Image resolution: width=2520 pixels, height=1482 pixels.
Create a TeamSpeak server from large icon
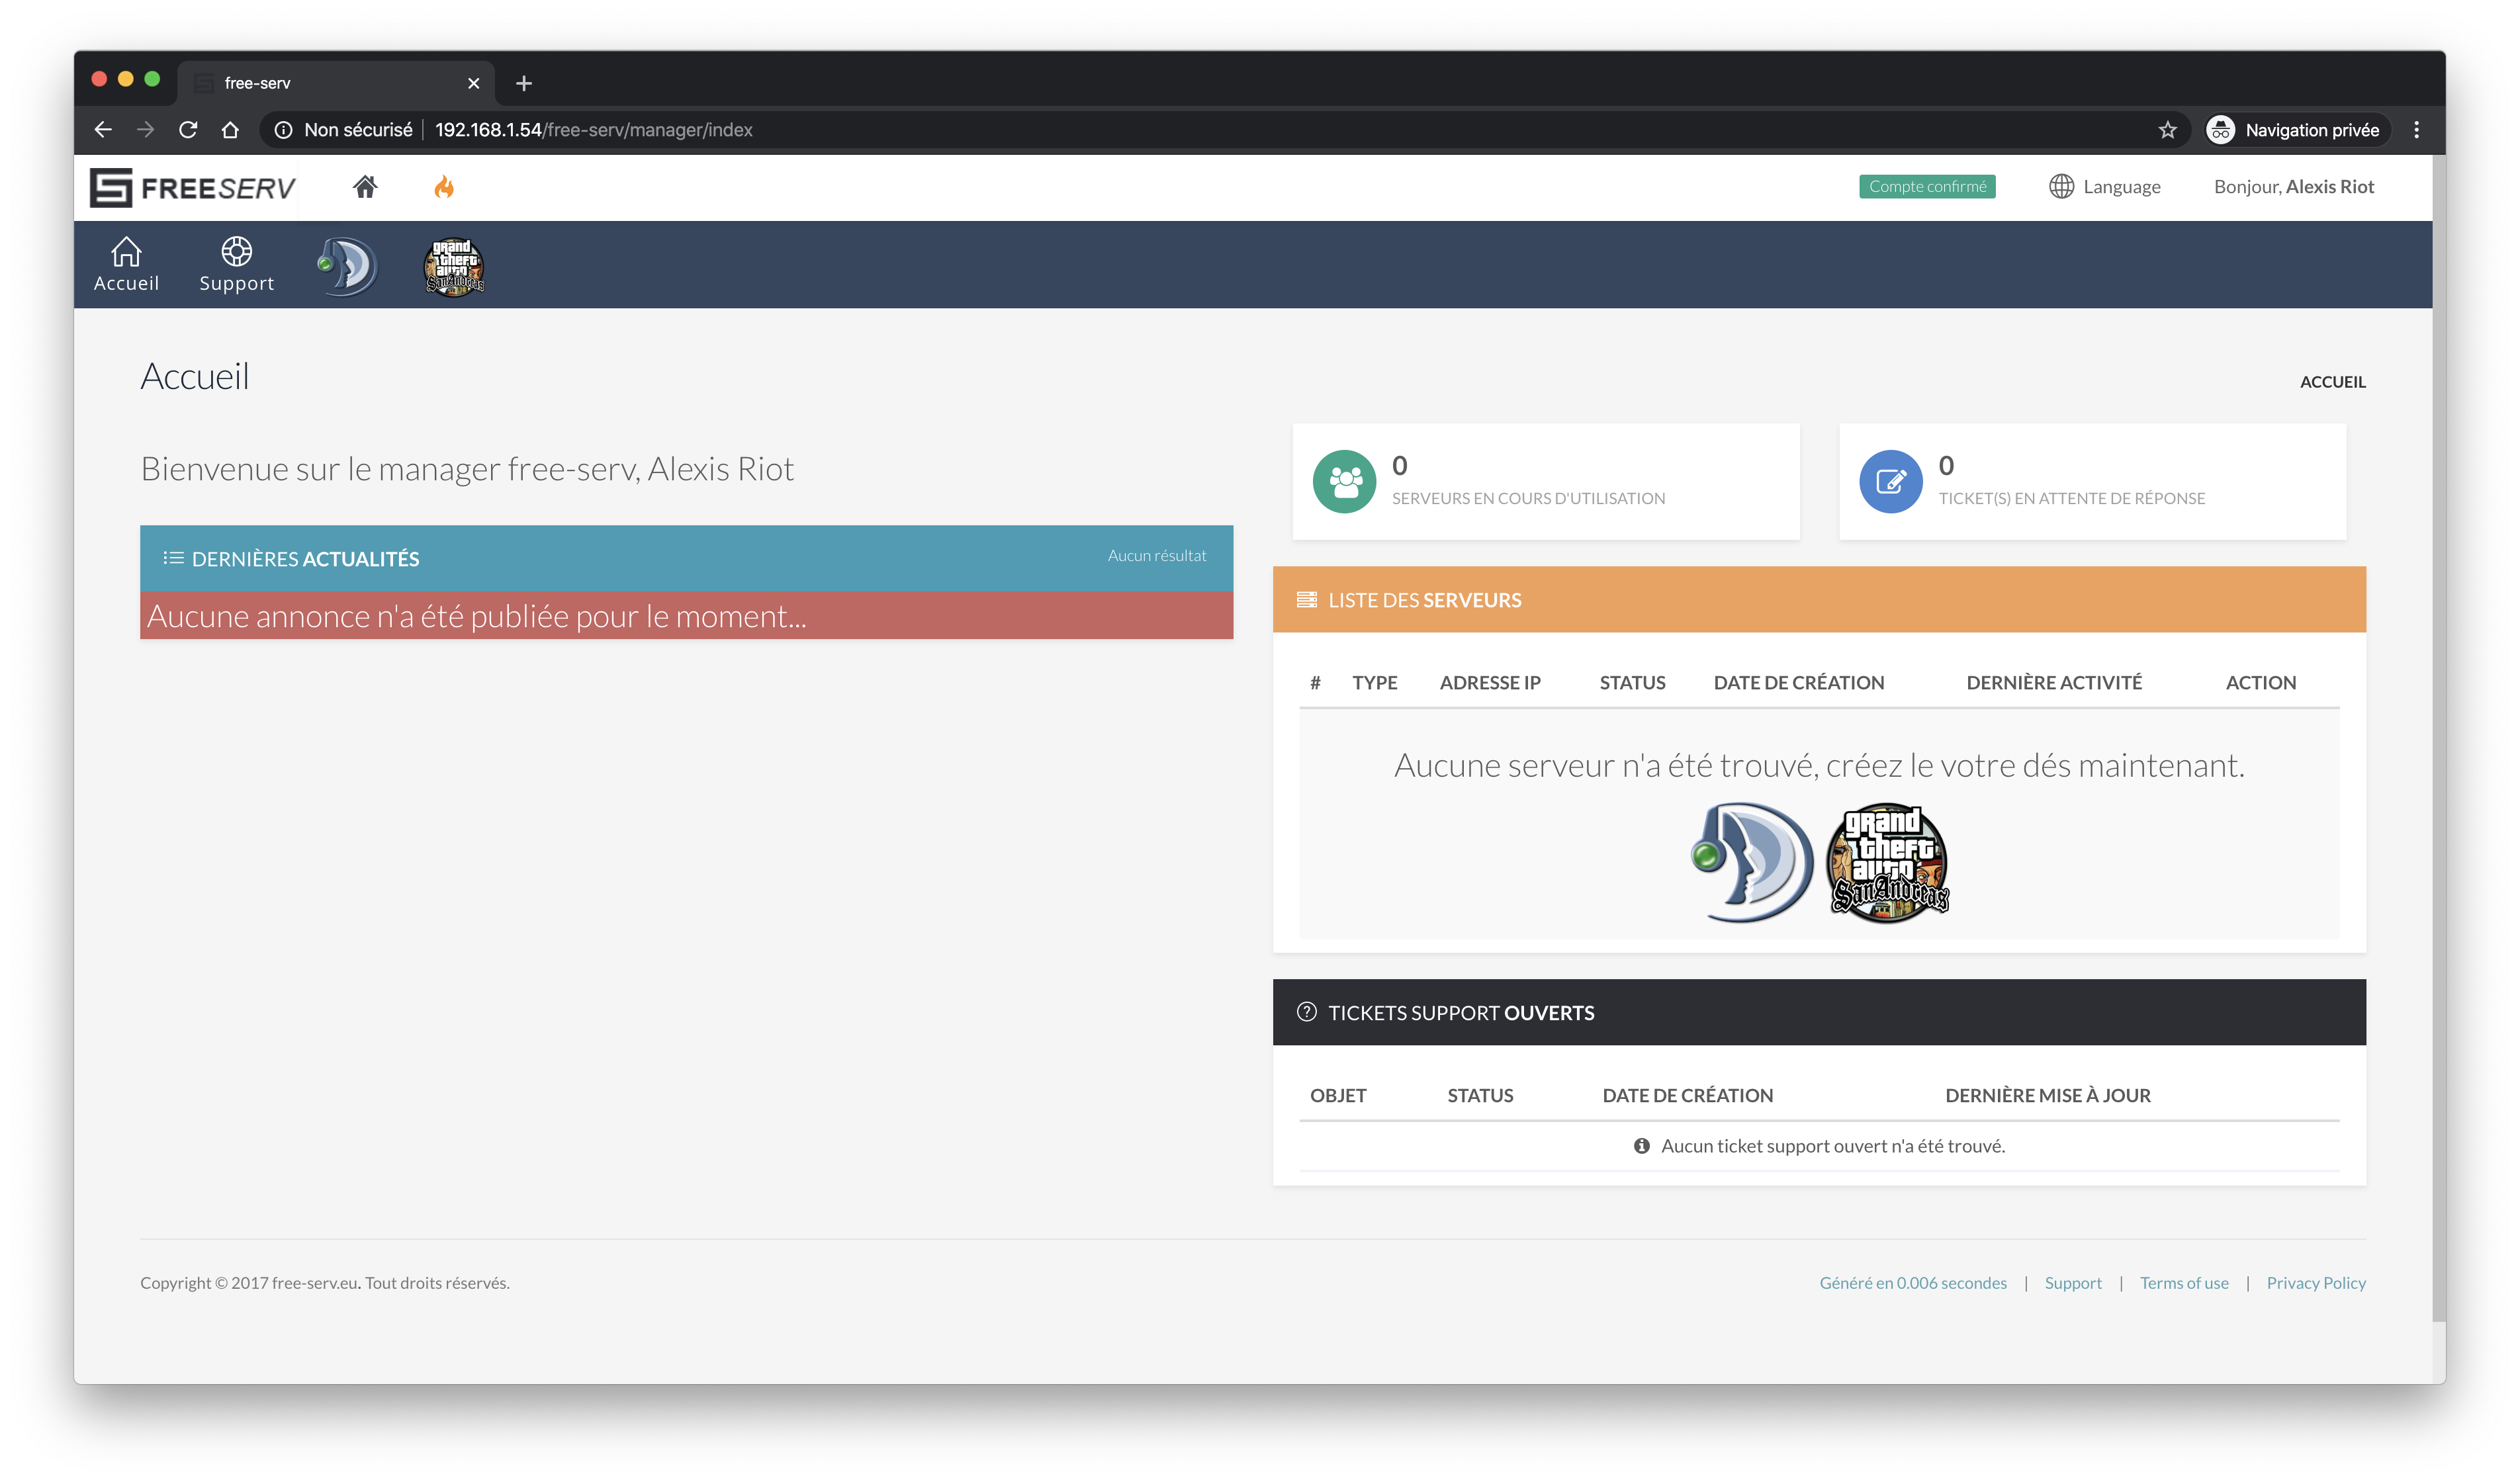point(1752,862)
